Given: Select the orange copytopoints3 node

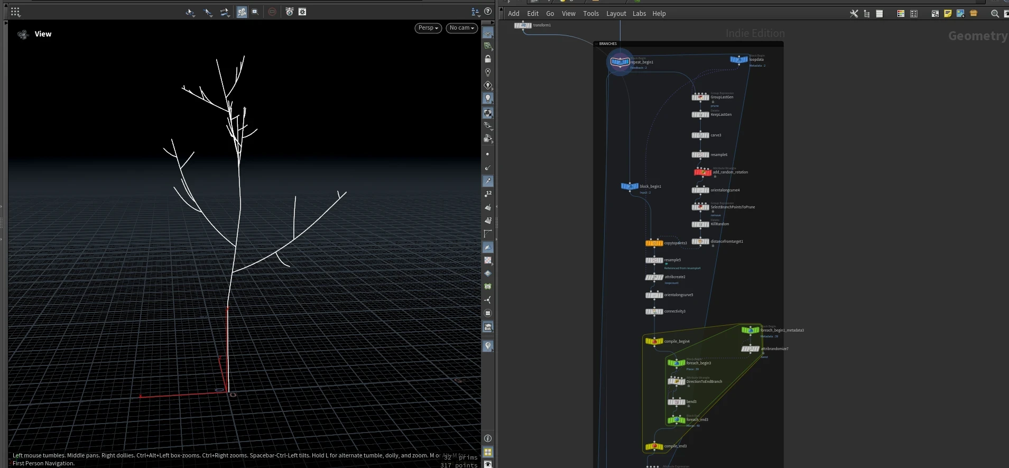Looking at the screenshot, I should (654, 243).
